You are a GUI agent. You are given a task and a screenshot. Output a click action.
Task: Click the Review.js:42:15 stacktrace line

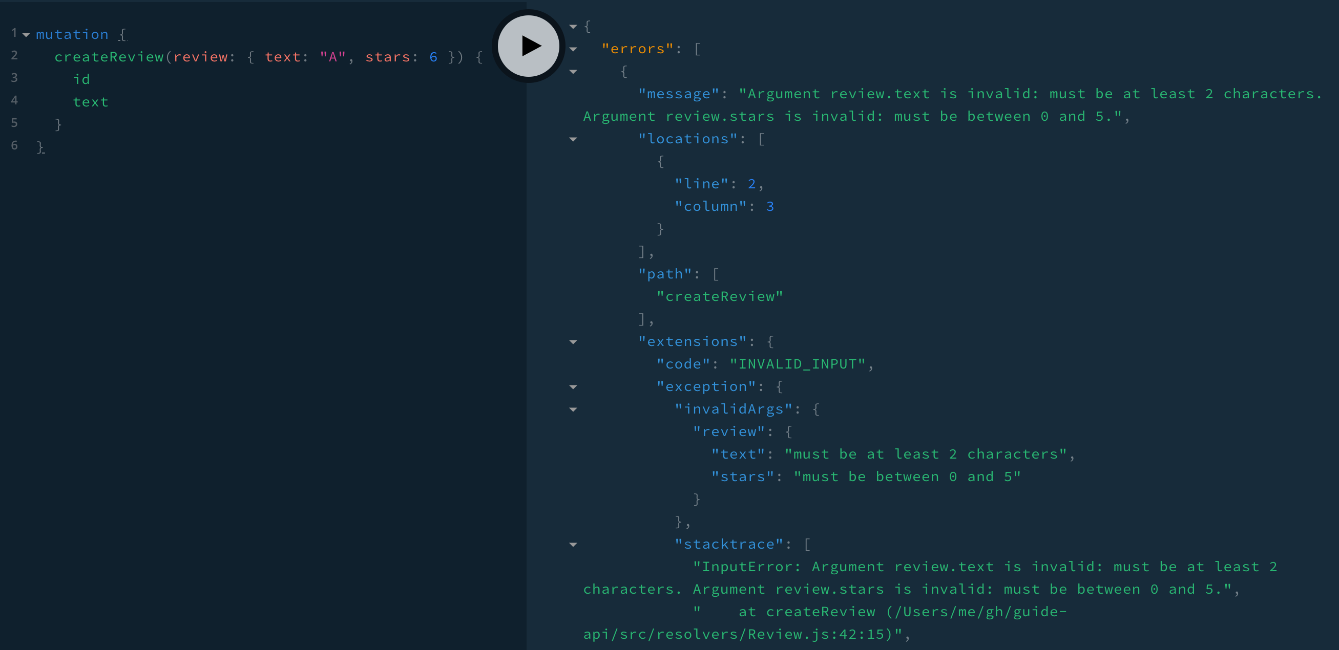(x=825, y=622)
